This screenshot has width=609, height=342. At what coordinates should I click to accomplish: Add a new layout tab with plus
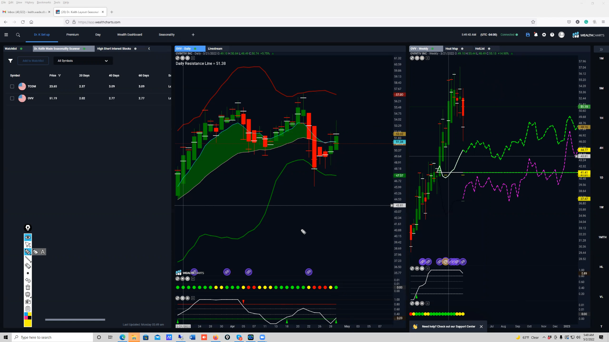point(193,35)
